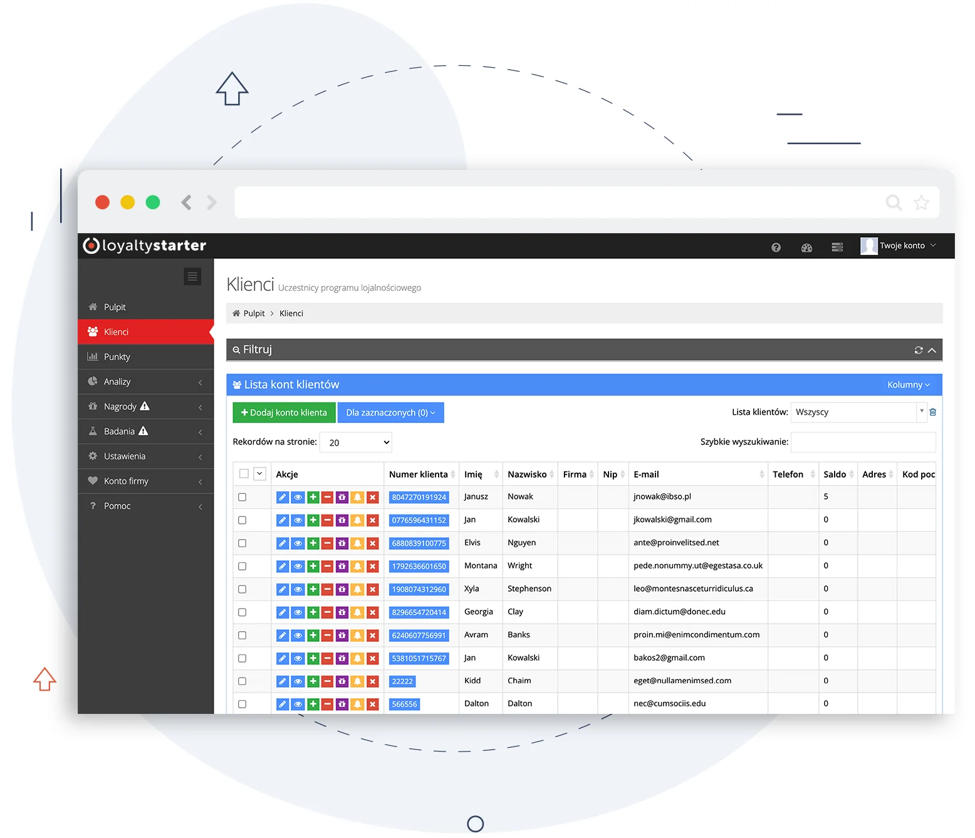The height and width of the screenshot is (838, 975).
Task: Check the box for Kidd Chaim row
Action: click(x=242, y=681)
